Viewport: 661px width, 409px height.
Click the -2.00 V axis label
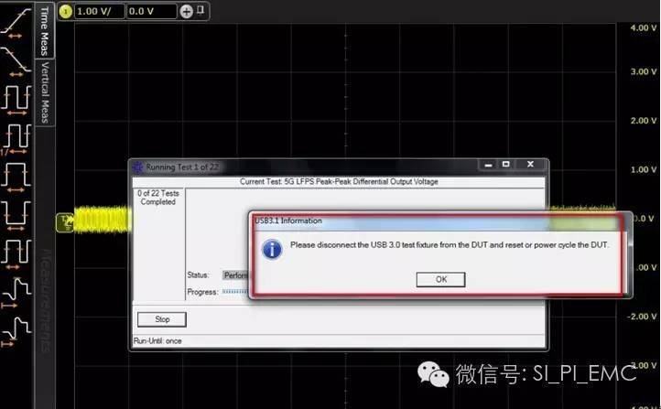(642, 317)
